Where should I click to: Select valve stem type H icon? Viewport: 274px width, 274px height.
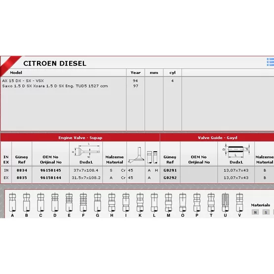point(112,202)
